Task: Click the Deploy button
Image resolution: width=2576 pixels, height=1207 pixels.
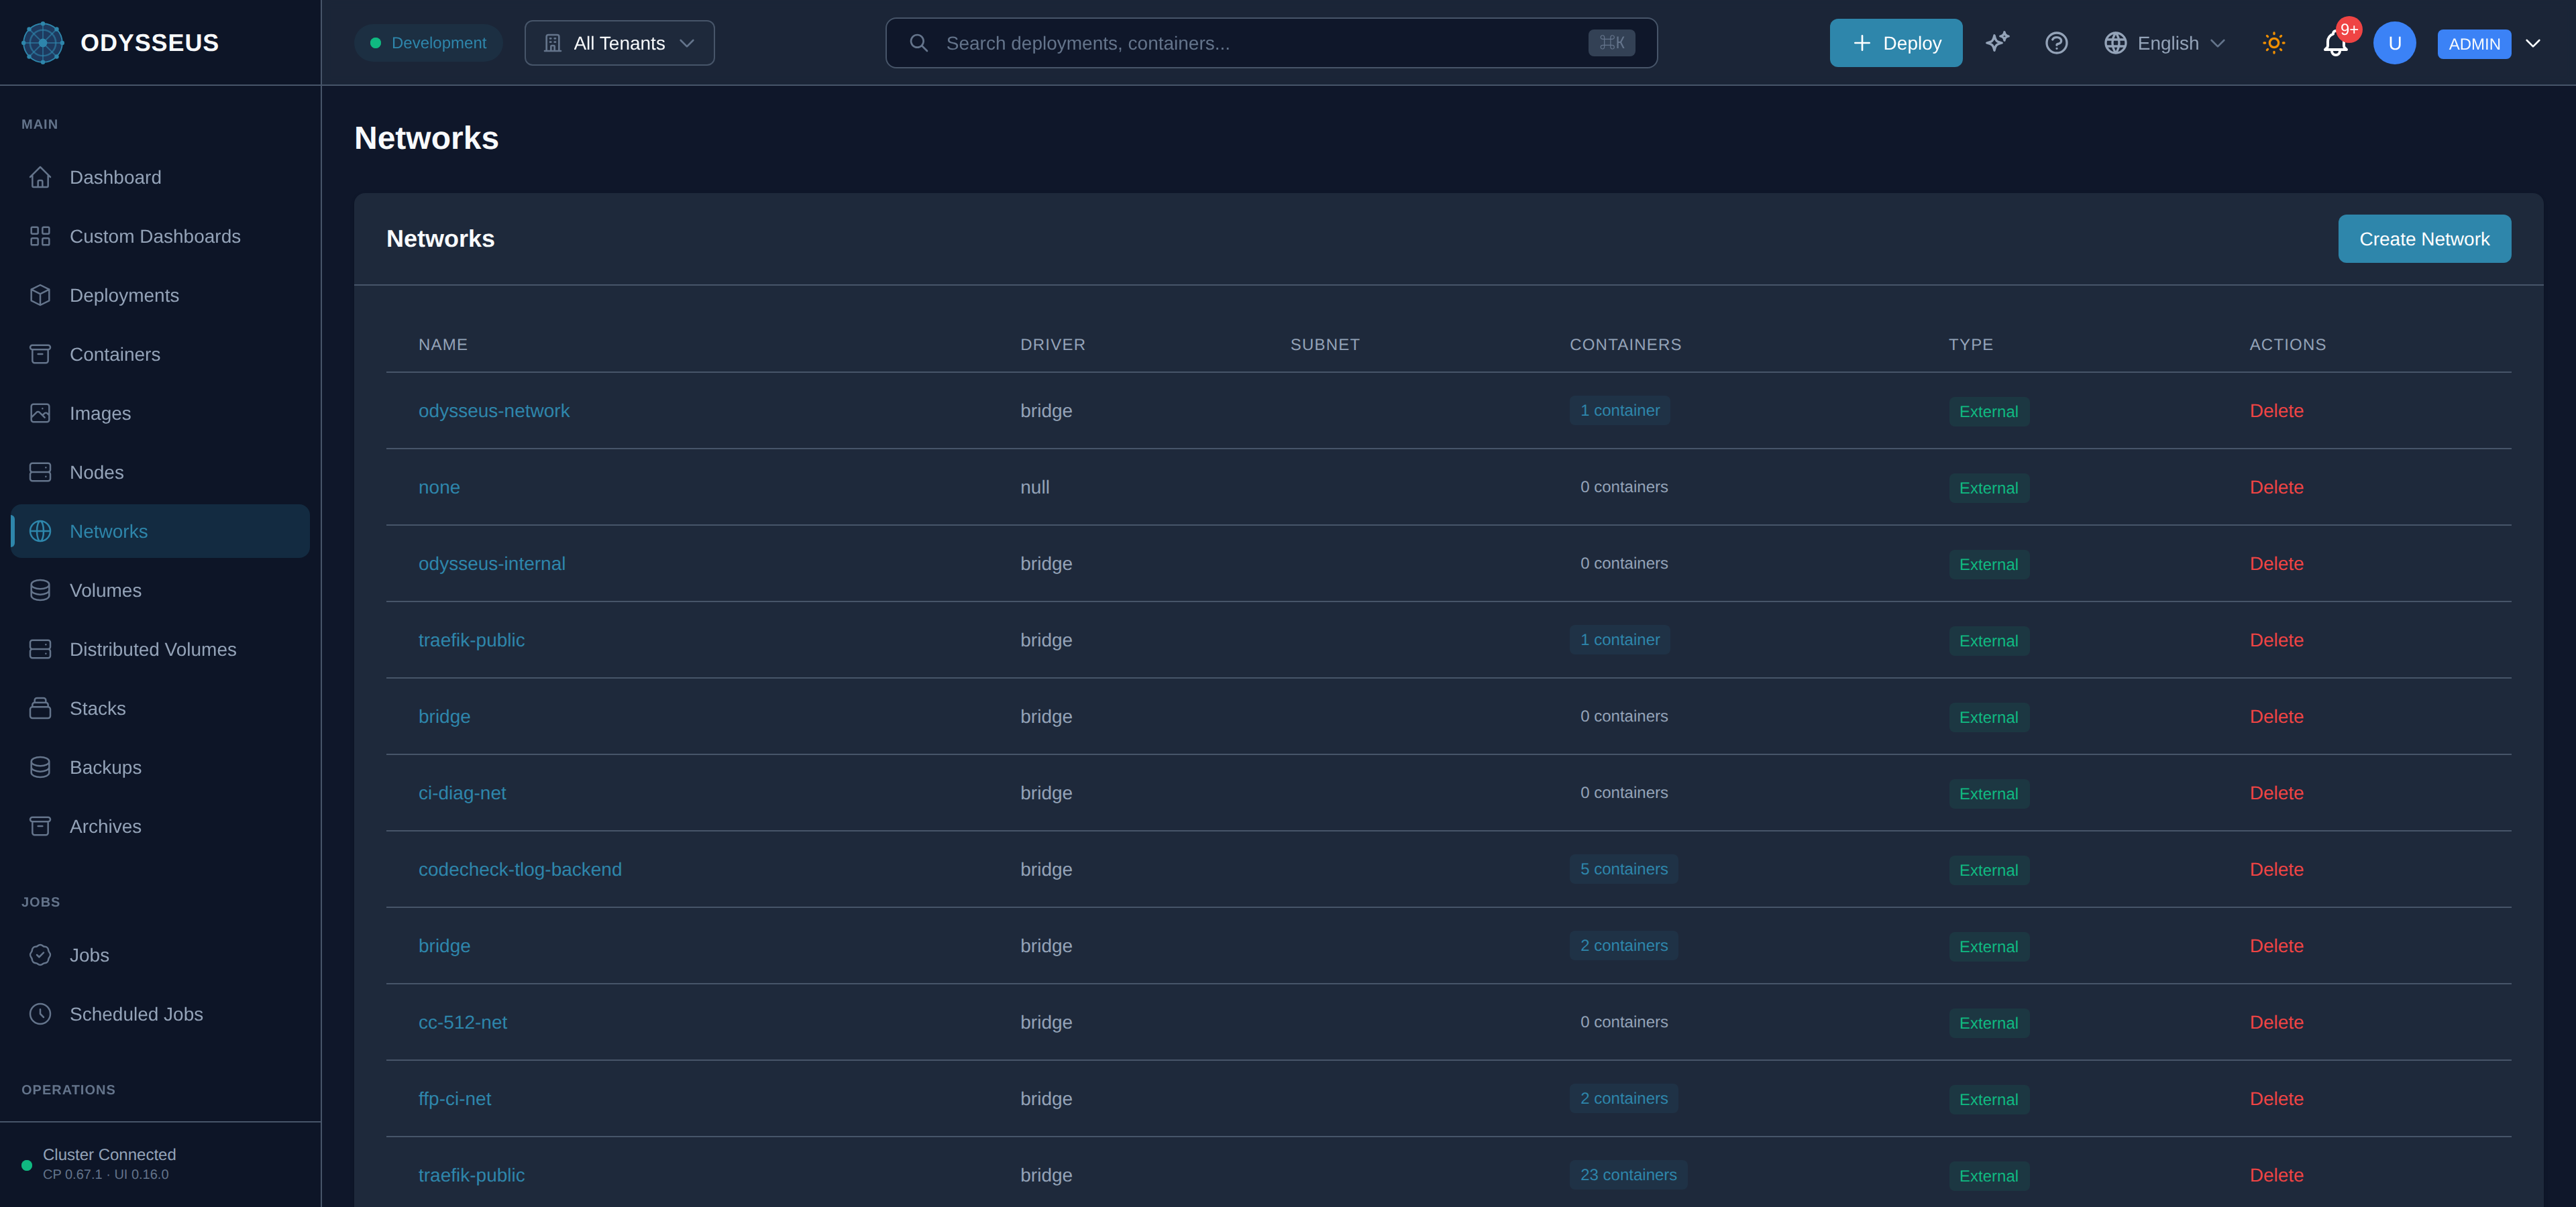Action: point(1895,43)
